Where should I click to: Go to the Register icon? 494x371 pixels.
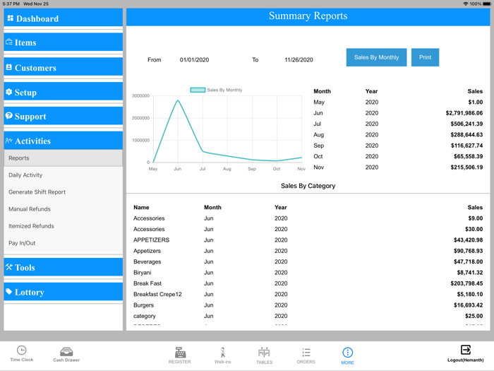180,353
